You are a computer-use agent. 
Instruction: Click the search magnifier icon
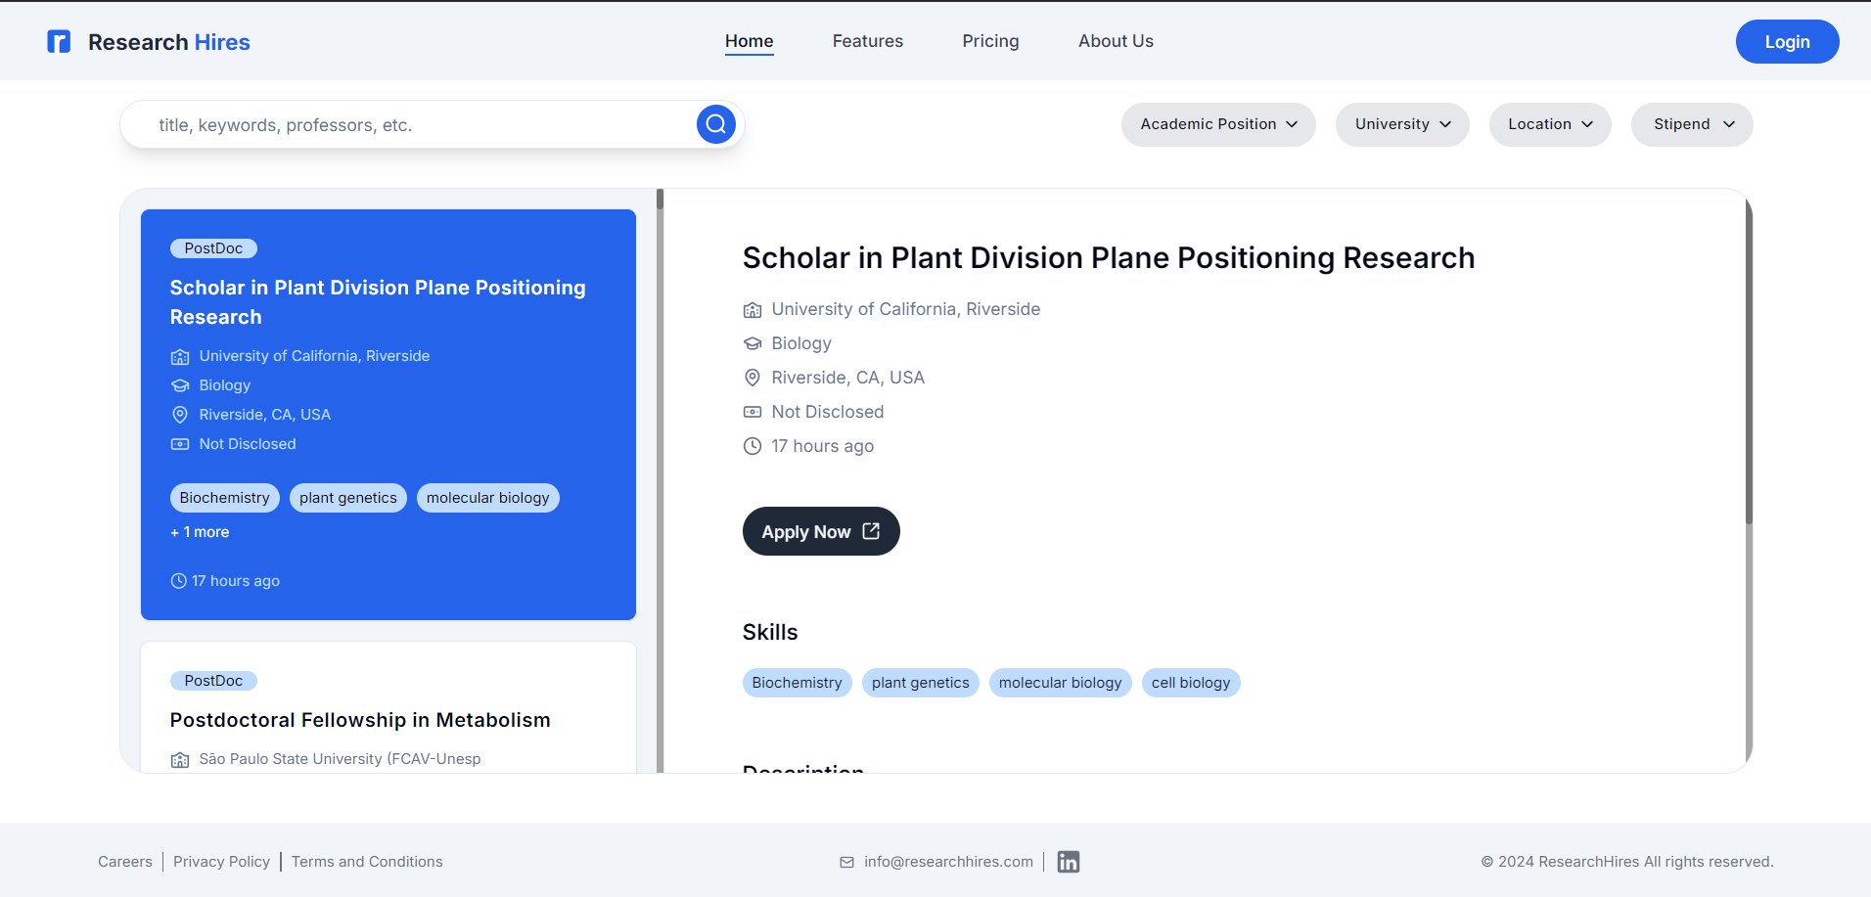[715, 124]
